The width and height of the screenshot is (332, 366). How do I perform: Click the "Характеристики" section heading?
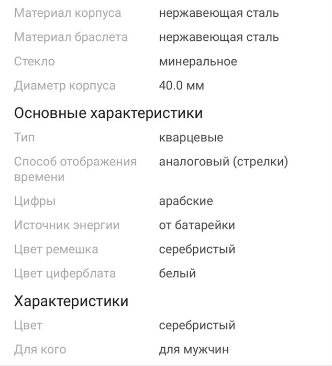(x=71, y=301)
